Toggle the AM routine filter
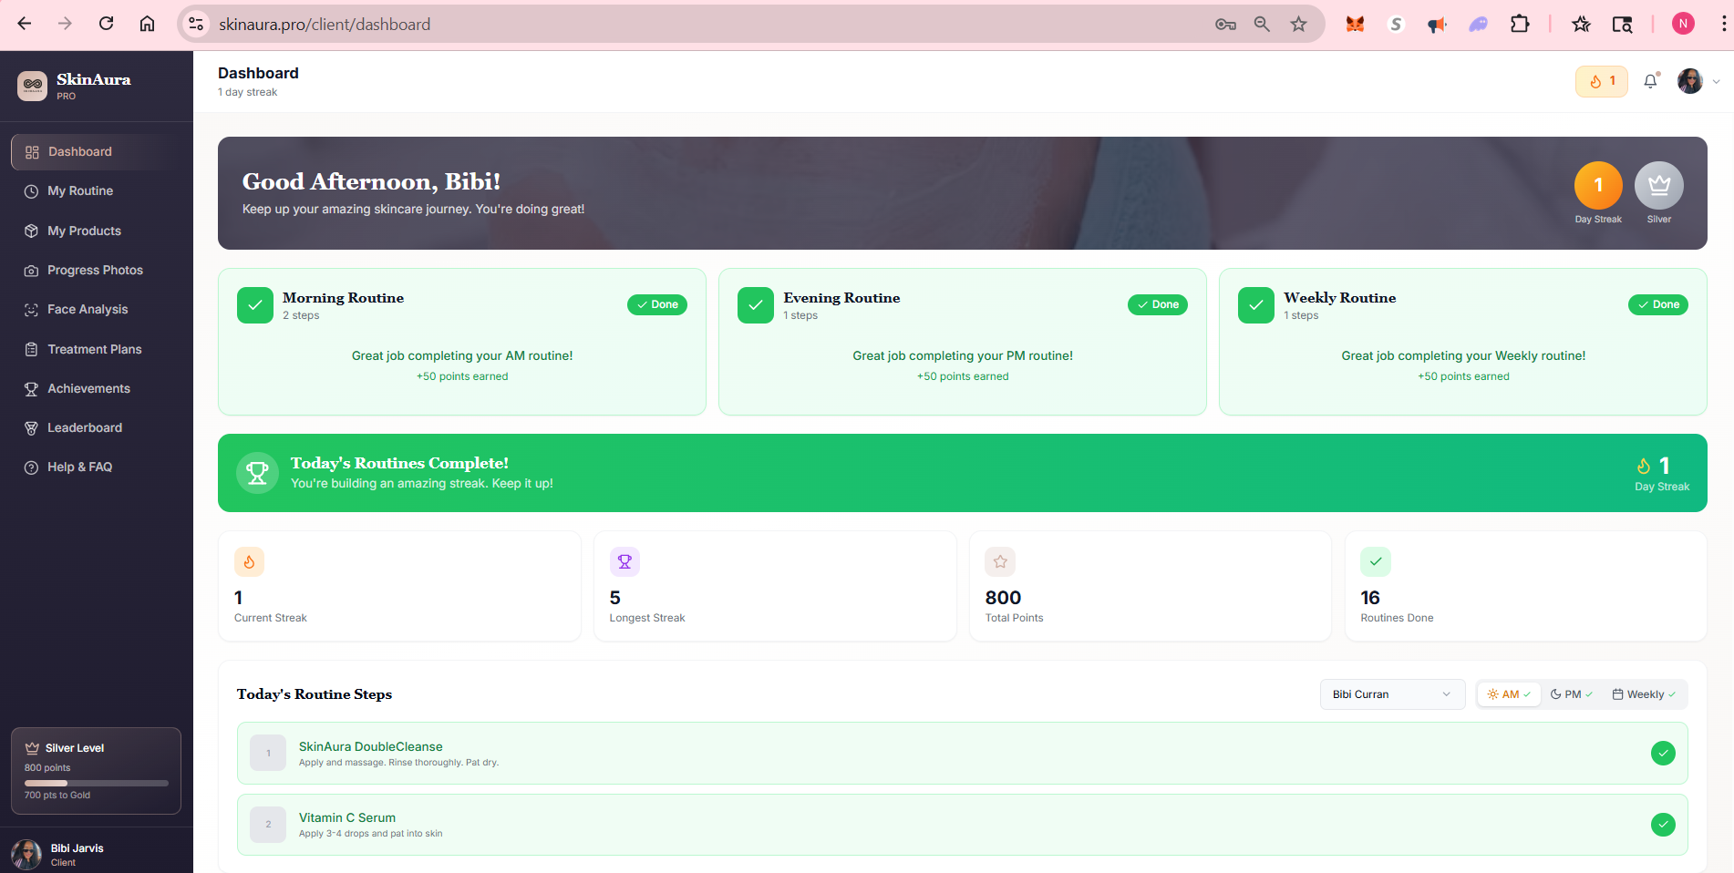 pos(1508,693)
